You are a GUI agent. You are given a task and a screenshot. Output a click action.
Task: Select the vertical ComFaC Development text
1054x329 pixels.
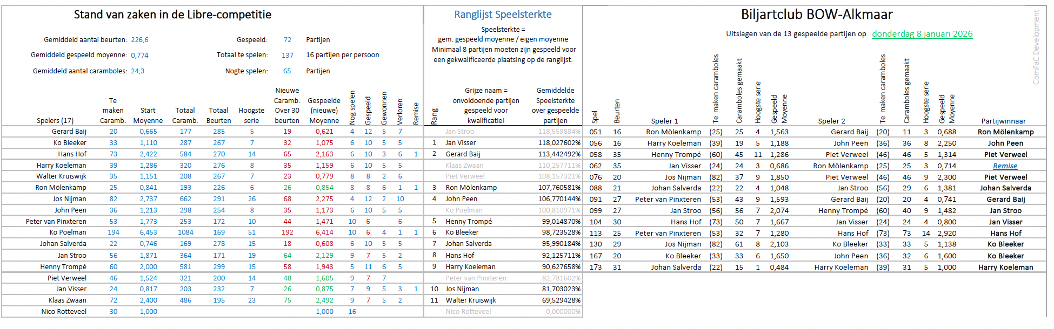(1036, 47)
